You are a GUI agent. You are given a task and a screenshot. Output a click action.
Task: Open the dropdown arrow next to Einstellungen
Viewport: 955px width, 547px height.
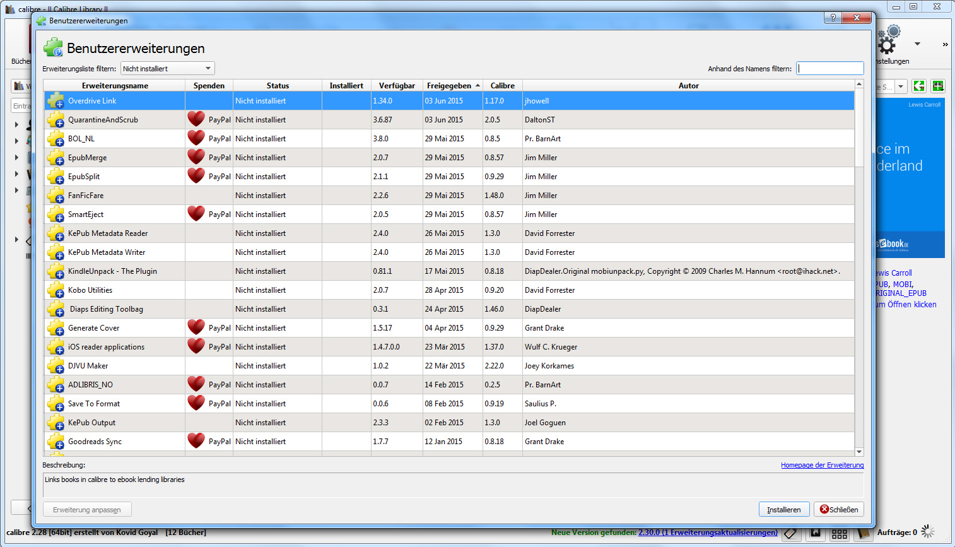(x=917, y=44)
